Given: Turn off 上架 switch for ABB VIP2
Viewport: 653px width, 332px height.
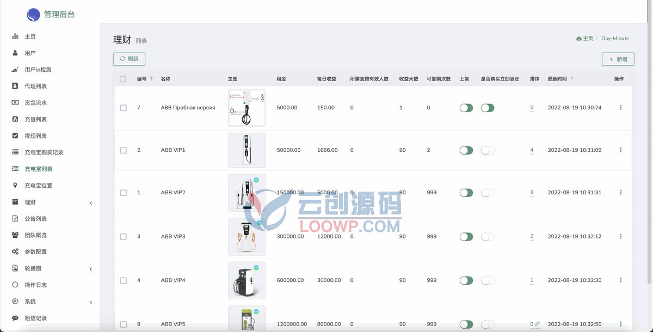Looking at the screenshot, I should [x=466, y=193].
